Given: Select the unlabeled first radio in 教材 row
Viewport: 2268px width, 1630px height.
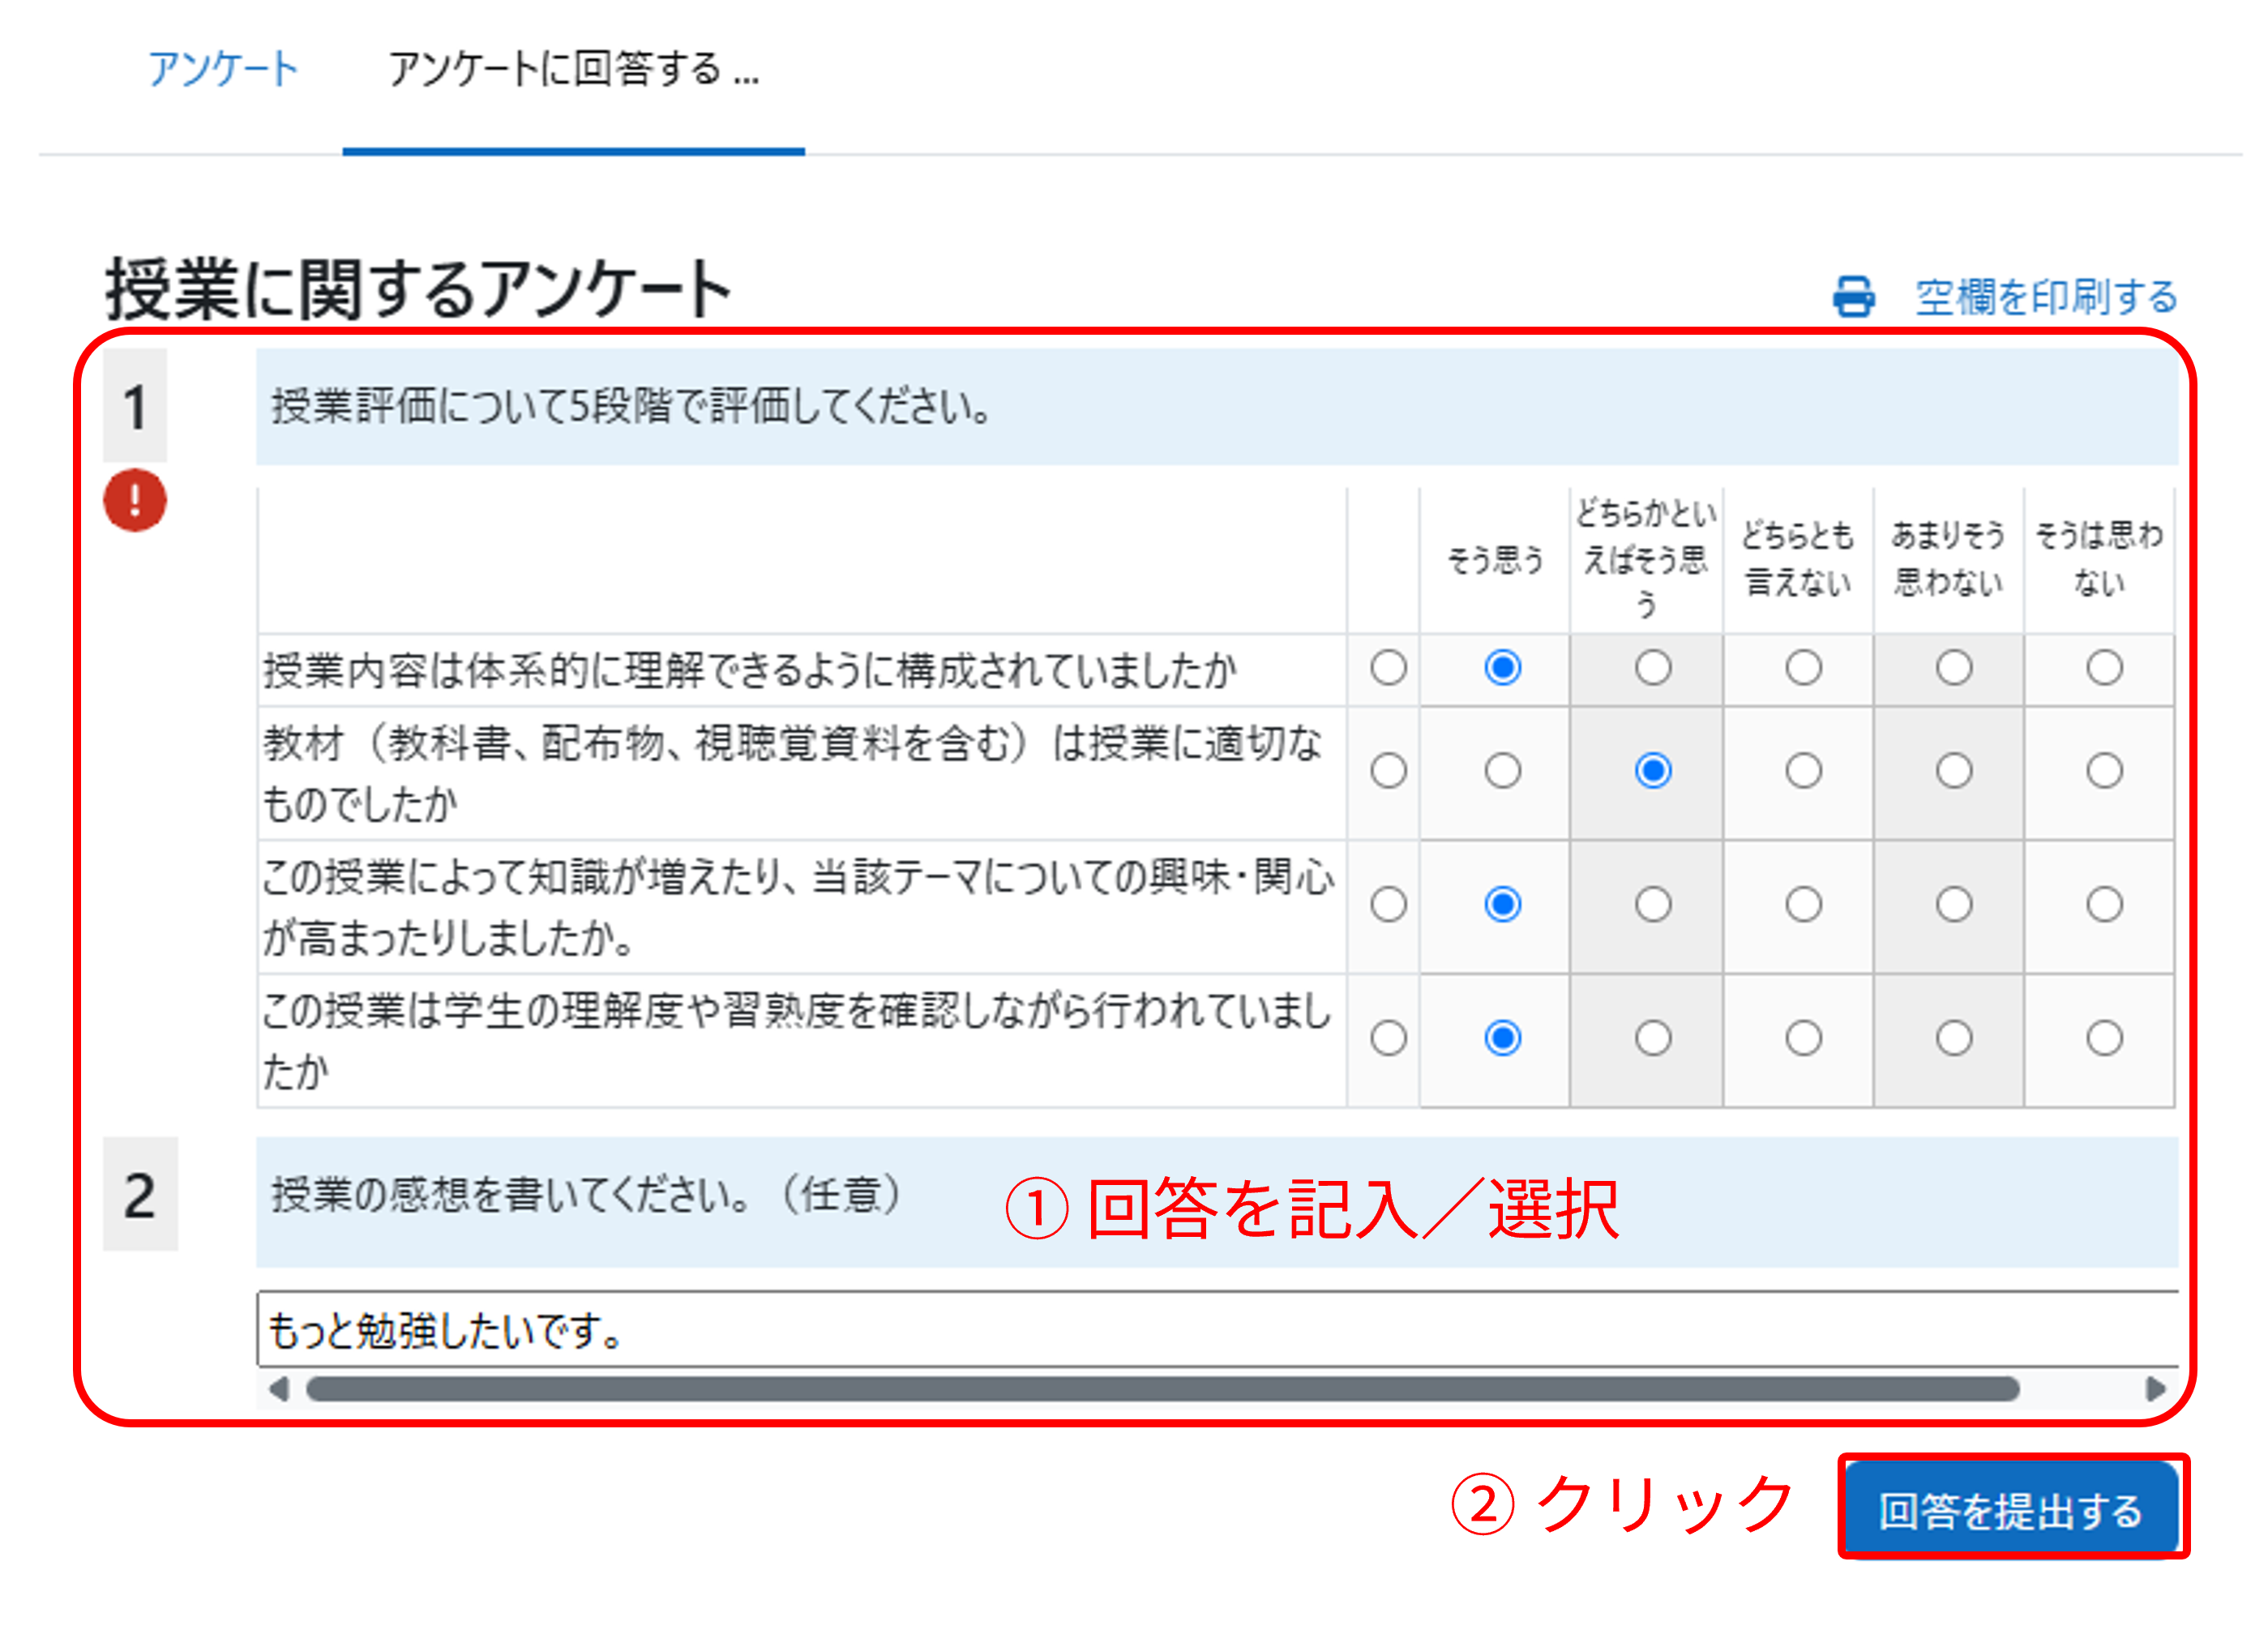Looking at the screenshot, I should tap(1388, 771).
